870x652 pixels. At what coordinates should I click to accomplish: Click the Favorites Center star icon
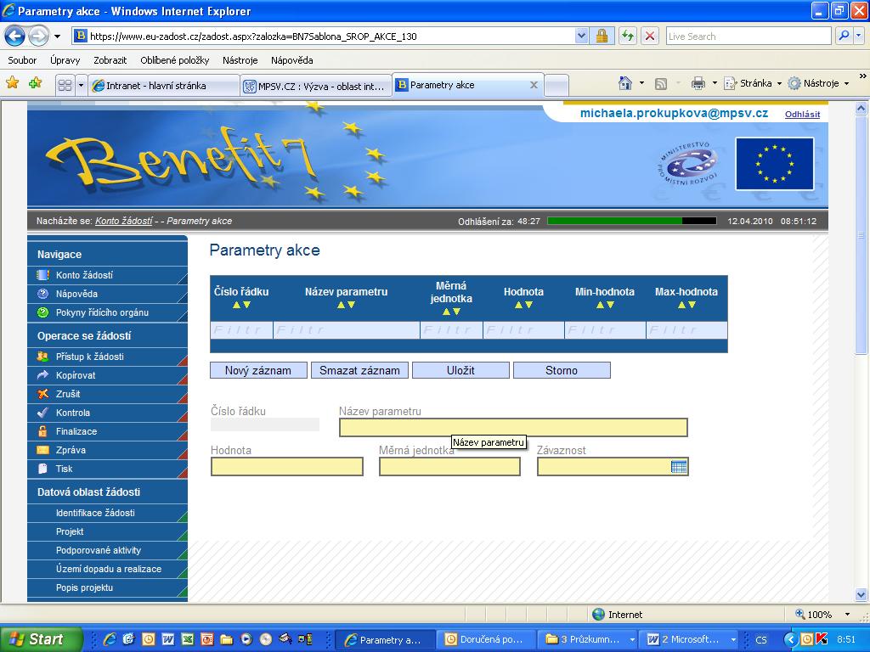click(12, 83)
